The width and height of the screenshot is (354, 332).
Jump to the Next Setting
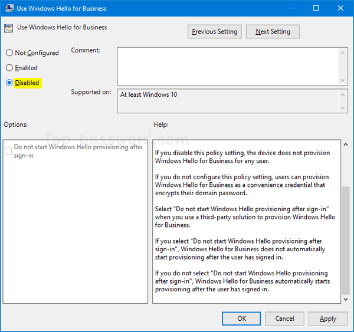click(272, 32)
